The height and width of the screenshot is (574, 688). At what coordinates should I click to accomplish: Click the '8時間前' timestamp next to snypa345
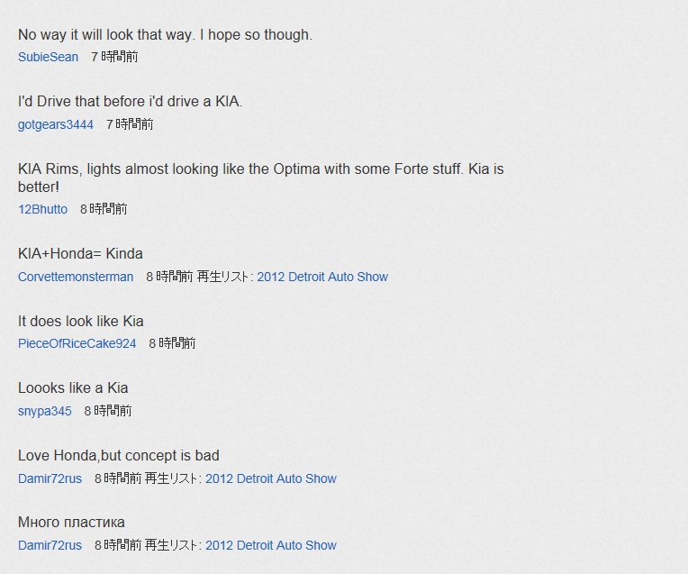pos(108,411)
